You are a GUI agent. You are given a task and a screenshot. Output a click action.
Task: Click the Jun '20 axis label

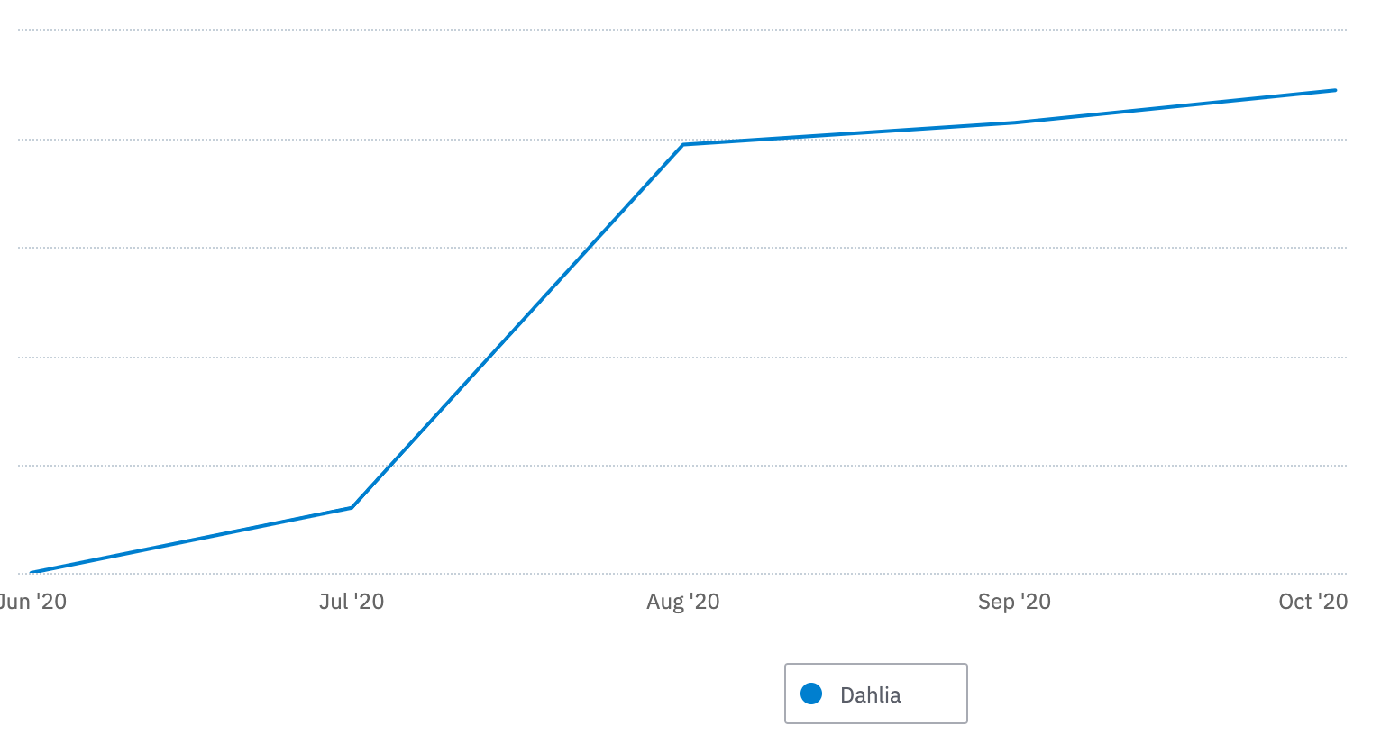click(33, 602)
